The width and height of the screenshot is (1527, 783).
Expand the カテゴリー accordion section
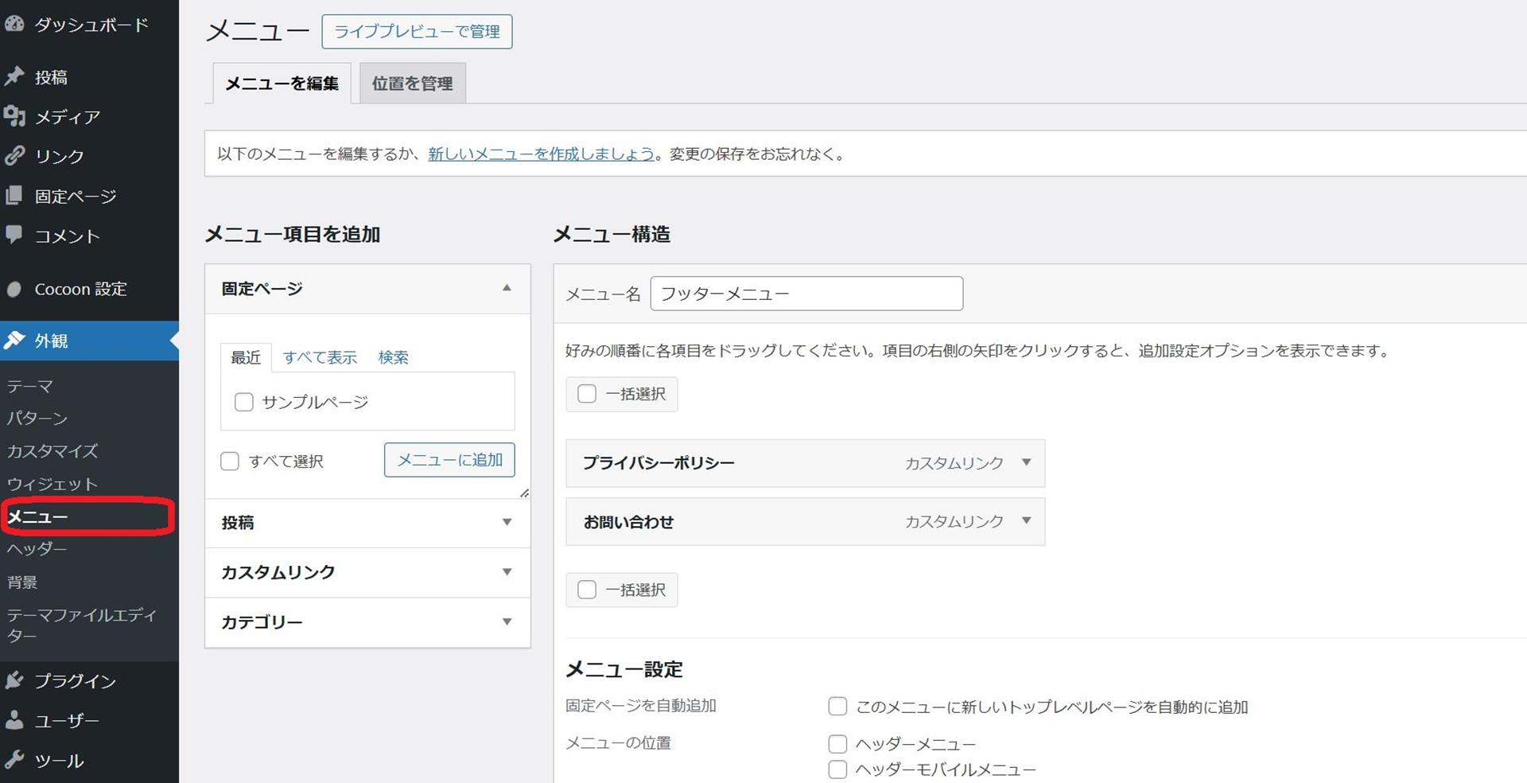point(507,622)
